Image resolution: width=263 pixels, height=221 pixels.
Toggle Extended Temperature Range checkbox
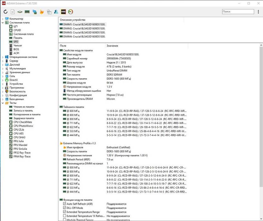point(64,212)
